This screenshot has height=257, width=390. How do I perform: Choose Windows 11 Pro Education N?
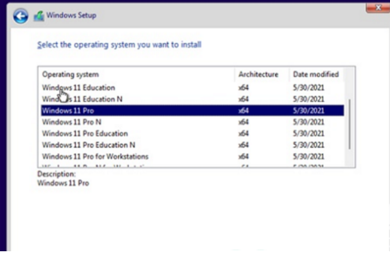pos(88,145)
